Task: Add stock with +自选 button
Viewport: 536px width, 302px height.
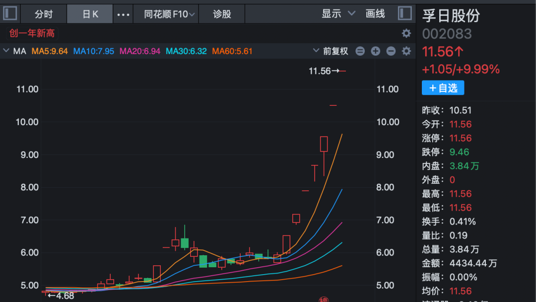Action: pyautogui.click(x=443, y=88)
